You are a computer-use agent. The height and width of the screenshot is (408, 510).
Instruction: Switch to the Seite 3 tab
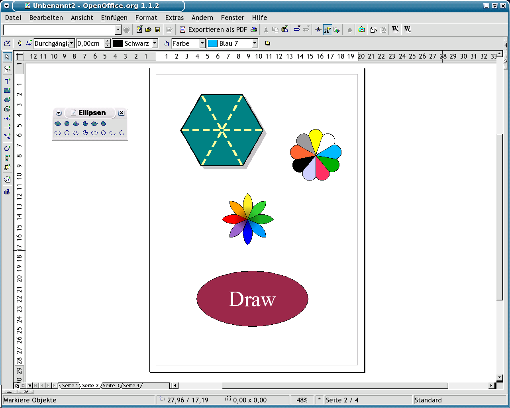click(x=110, y=386)
